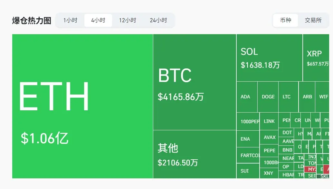Toggle the heatmap to 交易所 view
The image size is (333, 189).
coord(313,20)
